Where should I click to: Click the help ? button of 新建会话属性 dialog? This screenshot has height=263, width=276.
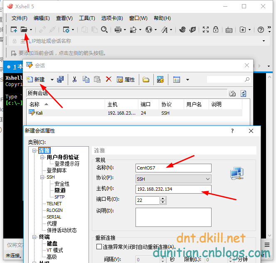[232, 131]
